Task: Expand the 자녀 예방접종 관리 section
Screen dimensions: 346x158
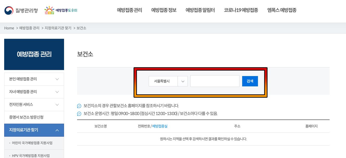Action: pos(34,92)
